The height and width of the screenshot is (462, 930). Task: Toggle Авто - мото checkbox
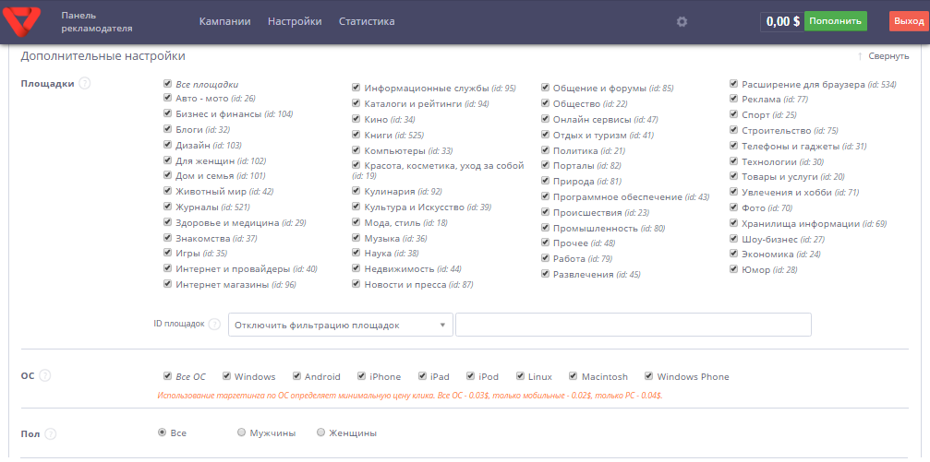pos(167,97)
